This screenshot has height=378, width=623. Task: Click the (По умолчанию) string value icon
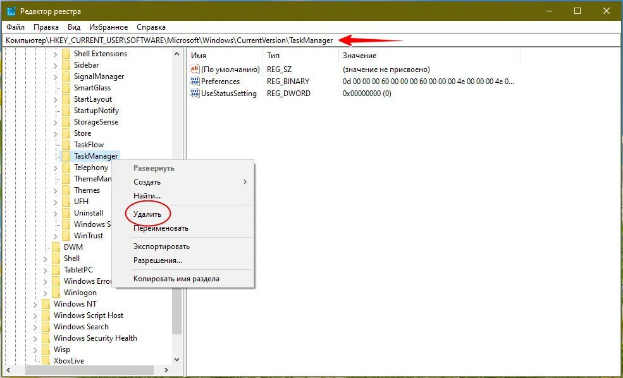click(x=195, y=70)
